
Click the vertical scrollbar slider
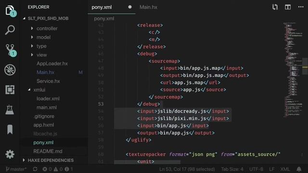(x=305, y=66)
